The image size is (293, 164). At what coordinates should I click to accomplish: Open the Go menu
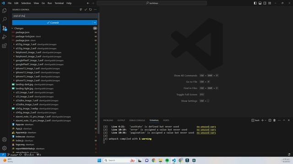pyautogui.click(x=43, y=3)
